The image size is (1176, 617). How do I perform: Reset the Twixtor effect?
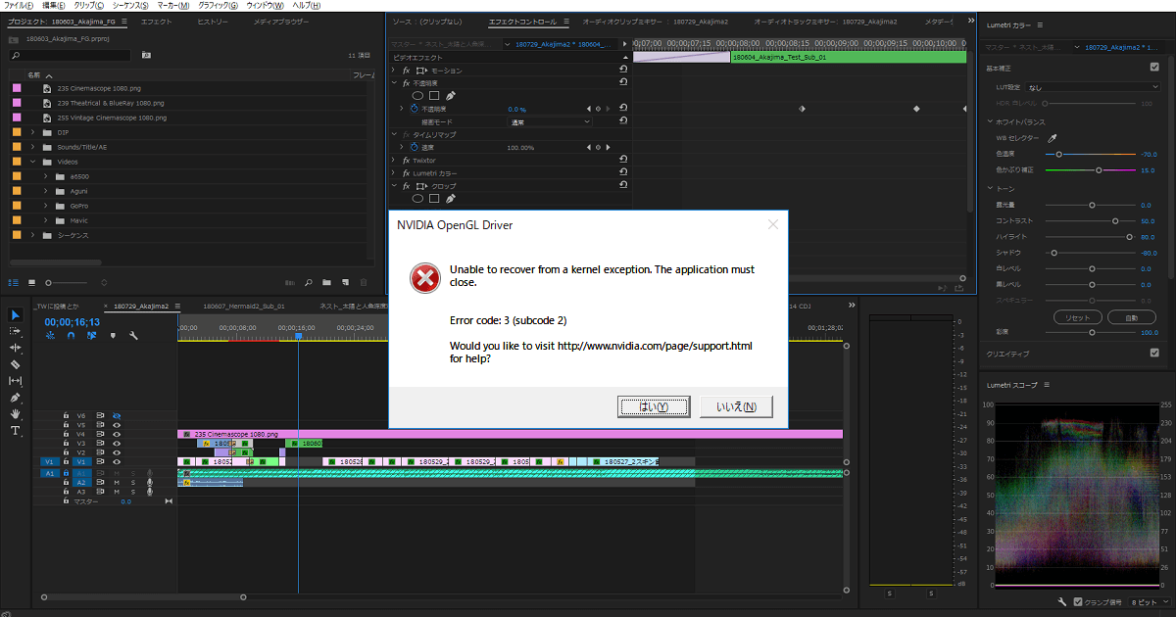tap(623, 160)
